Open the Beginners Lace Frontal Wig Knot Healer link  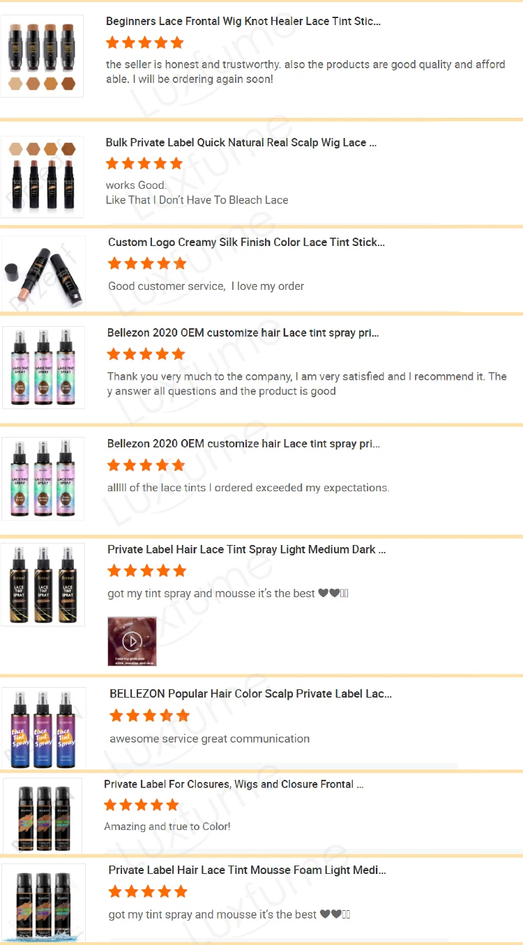[243, 22]
